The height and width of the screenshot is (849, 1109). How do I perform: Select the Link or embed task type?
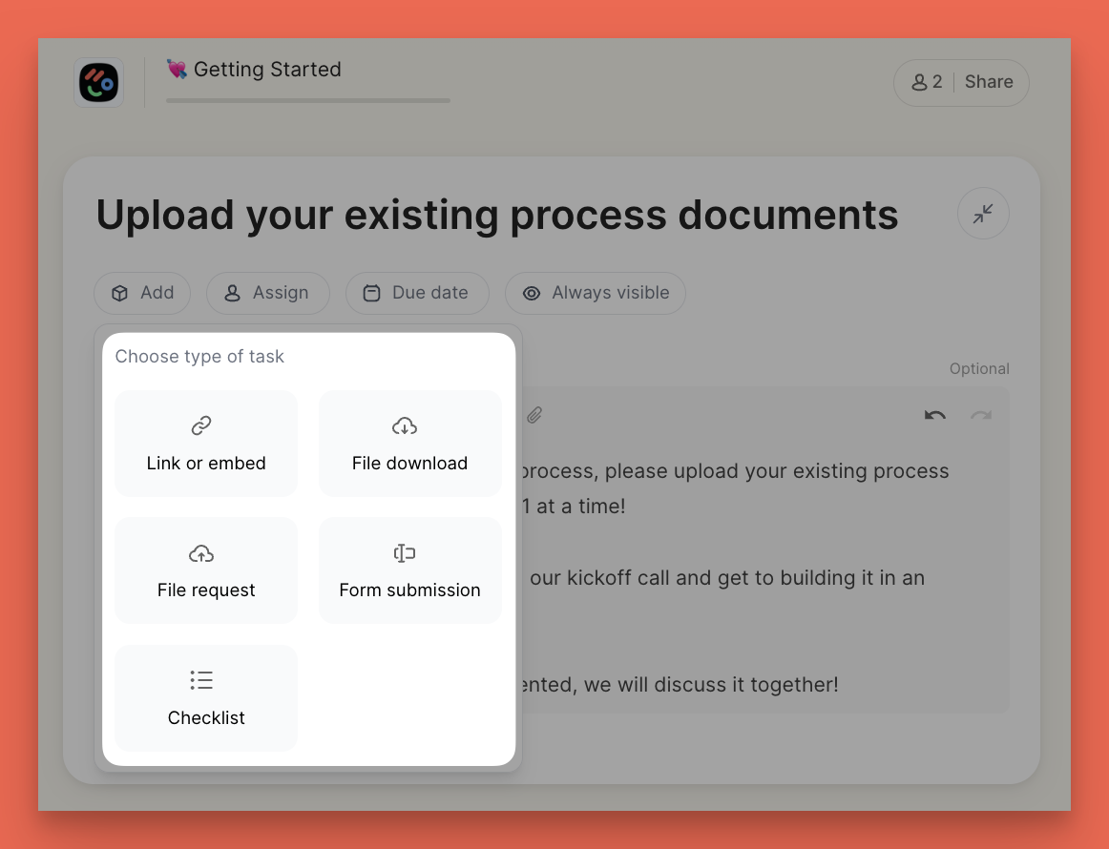click(x=205, y=443)
